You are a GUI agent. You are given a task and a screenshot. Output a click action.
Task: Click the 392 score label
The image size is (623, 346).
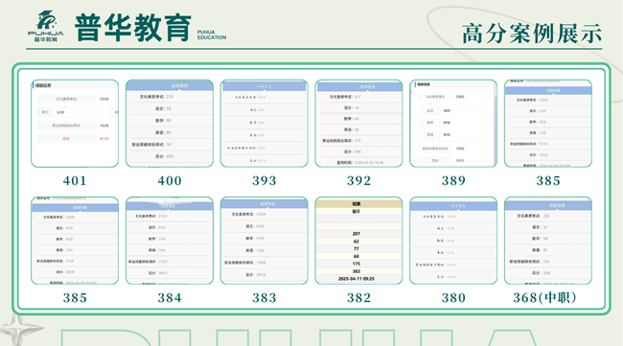coord(358,181)
